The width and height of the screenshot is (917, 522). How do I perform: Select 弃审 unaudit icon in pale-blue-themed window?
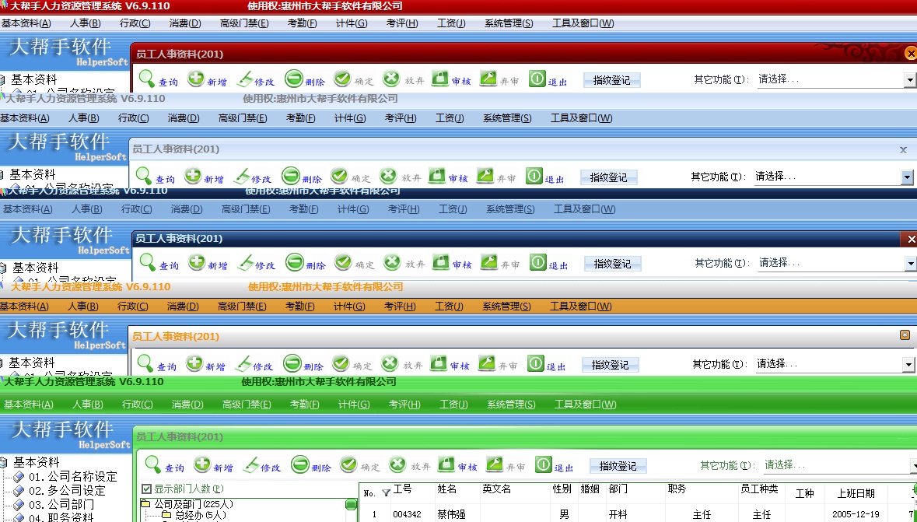tap(485, 175)
